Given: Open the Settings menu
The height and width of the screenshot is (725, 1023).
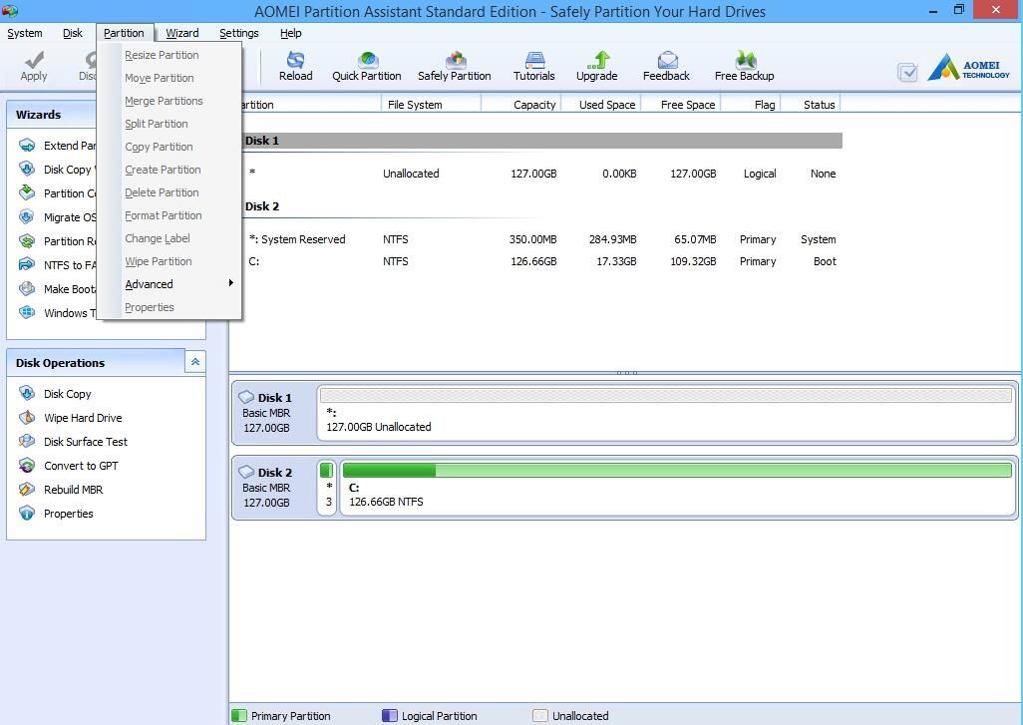Looking at the screenshot, I should click(x=238, y=33).
